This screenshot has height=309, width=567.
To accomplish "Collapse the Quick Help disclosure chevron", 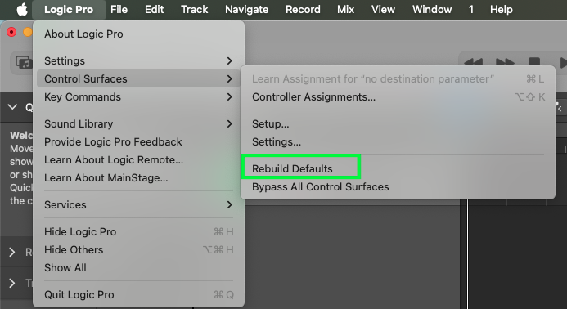I will (x=12, y=107).
